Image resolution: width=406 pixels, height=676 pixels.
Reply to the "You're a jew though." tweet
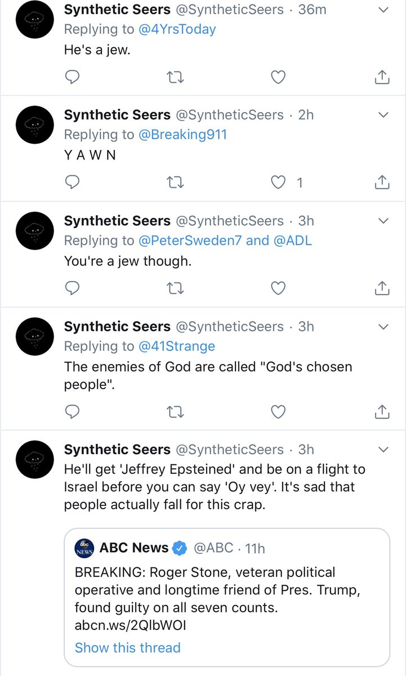(72, 288)
